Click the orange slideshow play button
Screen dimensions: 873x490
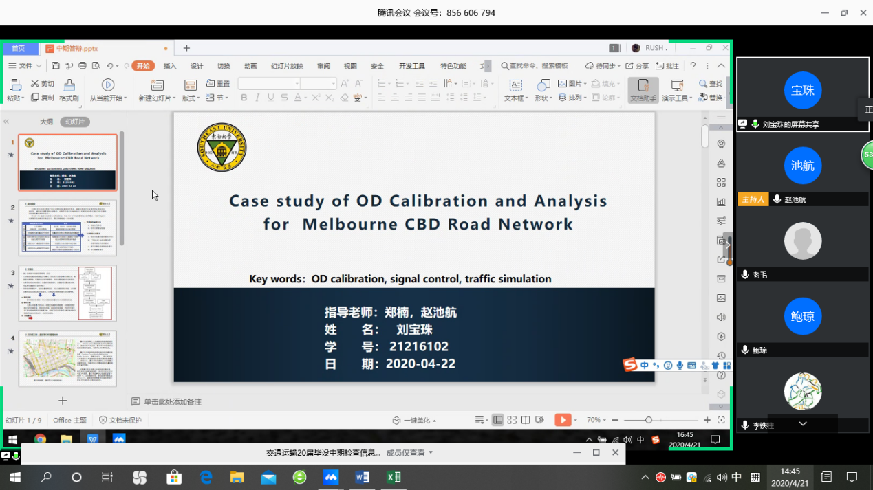[x=562, y=420]
